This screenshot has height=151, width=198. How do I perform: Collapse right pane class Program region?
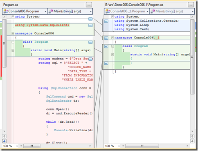[x=112, y=46]
